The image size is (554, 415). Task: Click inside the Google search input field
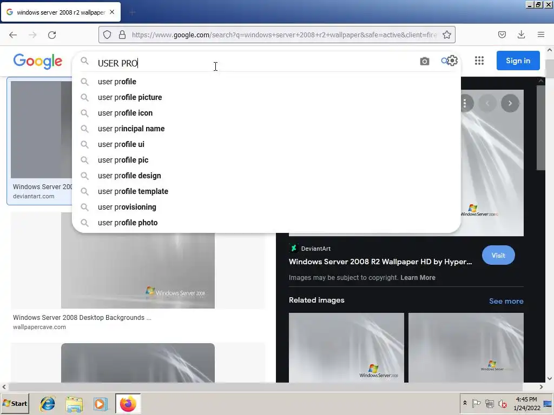[254, 63]
